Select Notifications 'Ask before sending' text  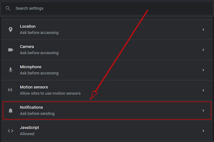(x=37, y=114)
